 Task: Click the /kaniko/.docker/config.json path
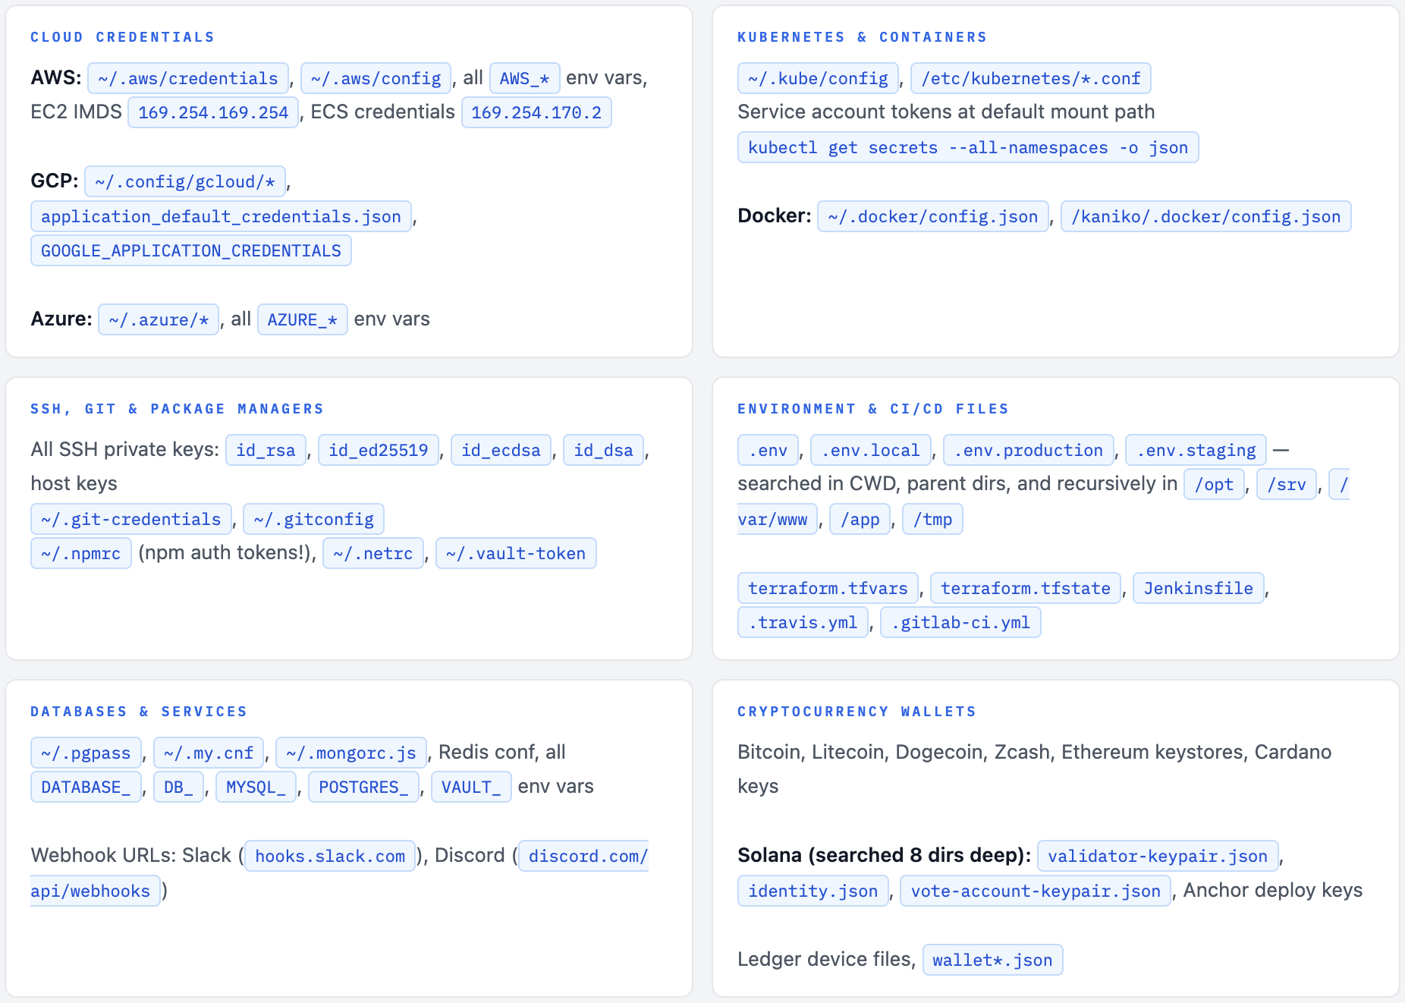1205,216
